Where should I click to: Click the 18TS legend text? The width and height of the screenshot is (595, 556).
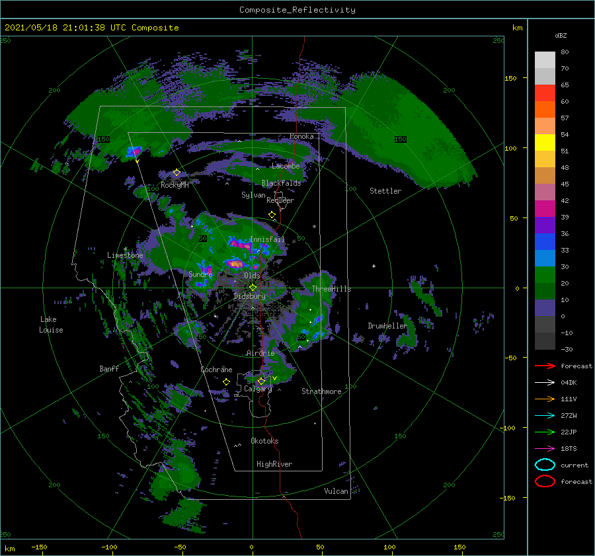[569, 449]
